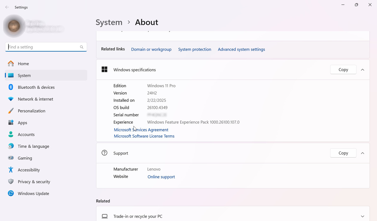Open the Domain or workgroup link
Viewport: 377px width, 221px height.
click(x=151, y=49)
